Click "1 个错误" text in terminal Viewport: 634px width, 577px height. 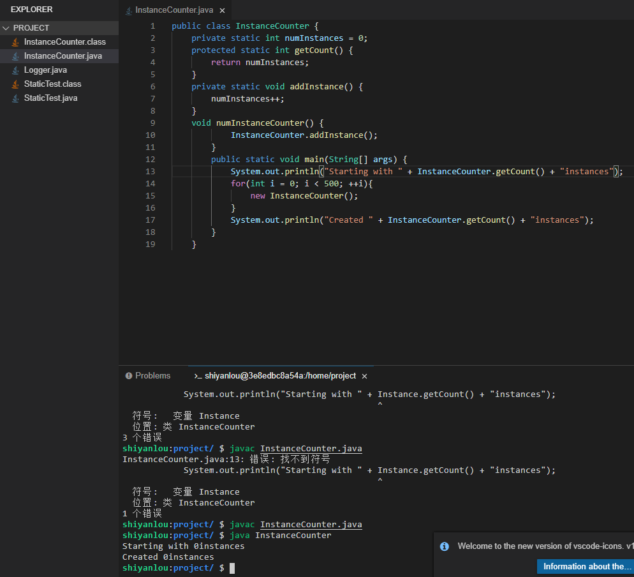[142, 513]
